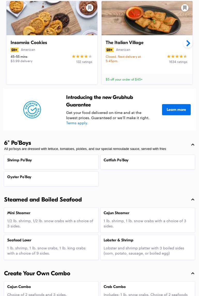Collapse the 6" Po'Boys section
This screenshot has width=199, height=296.
[x=193, y=145]
